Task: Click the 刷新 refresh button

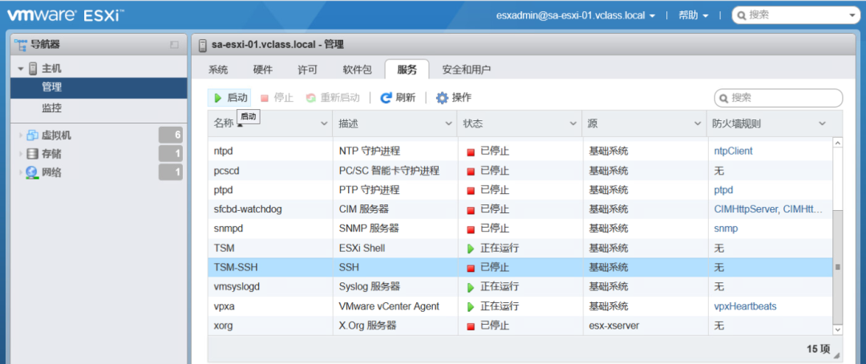Action: [x=398, y=98]
